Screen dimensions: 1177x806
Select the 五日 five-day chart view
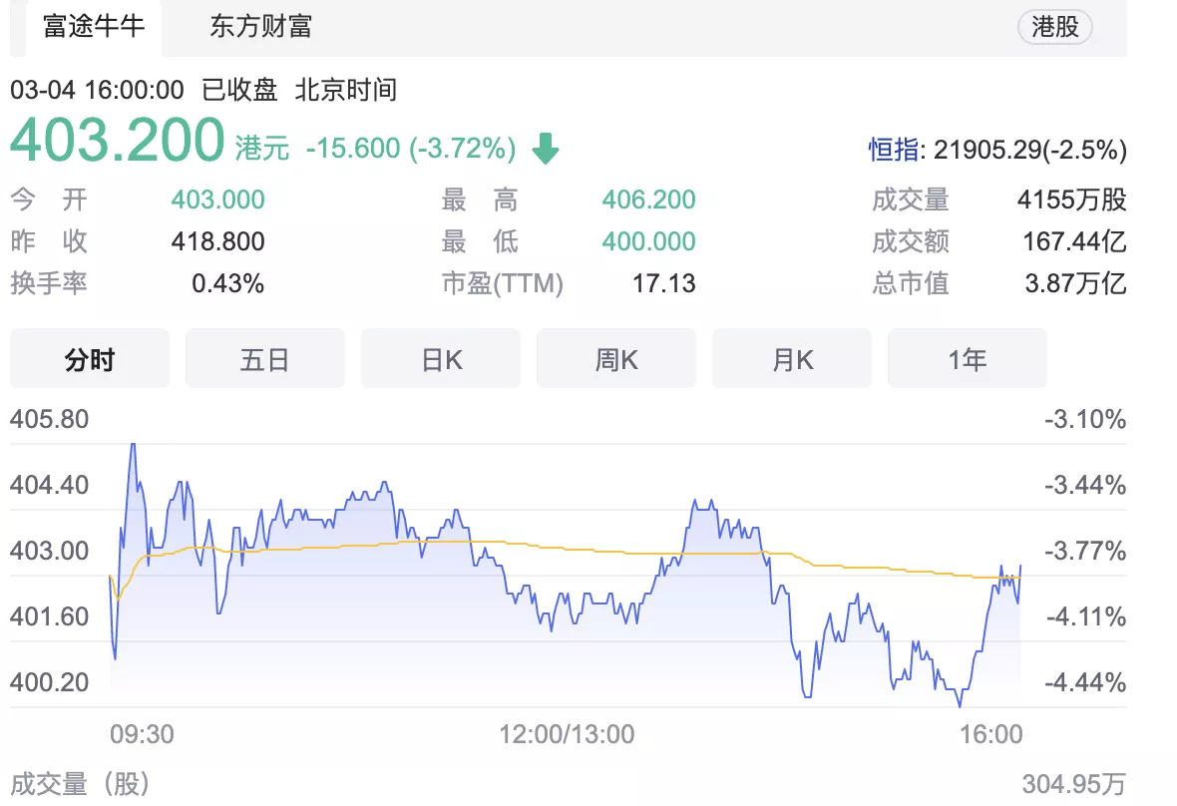(264, 359)
